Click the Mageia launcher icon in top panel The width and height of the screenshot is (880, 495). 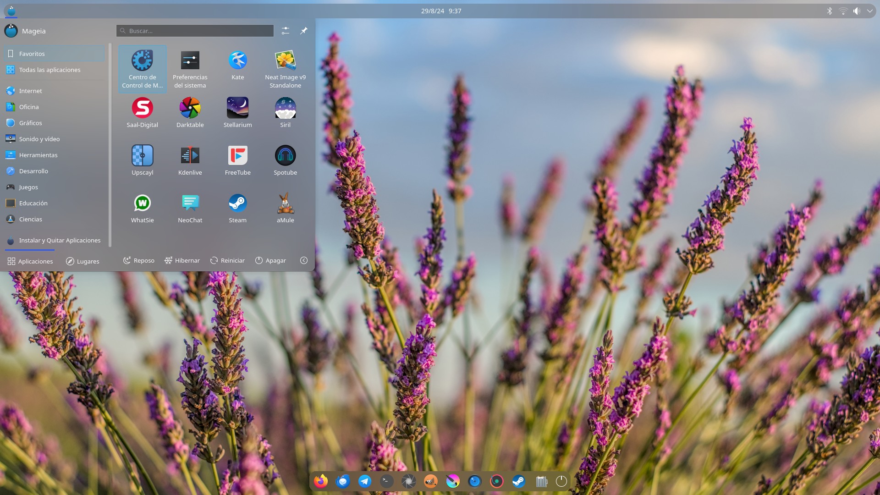click(11, 11)
